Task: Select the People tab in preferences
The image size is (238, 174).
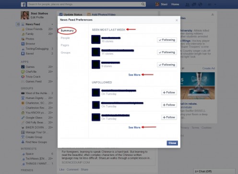Action: pyautogui.click(x=65, y=38)
